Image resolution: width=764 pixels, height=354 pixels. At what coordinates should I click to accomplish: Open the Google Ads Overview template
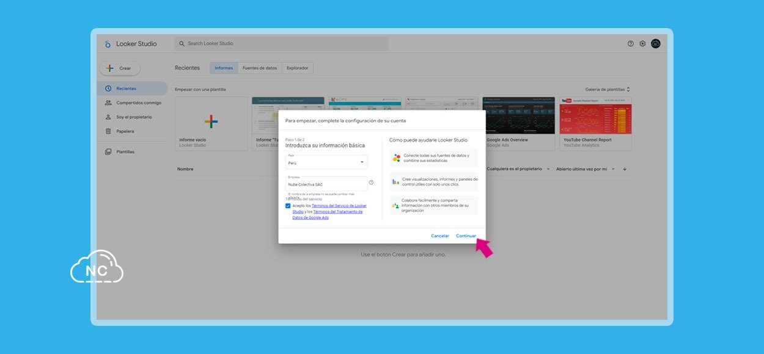519,124
